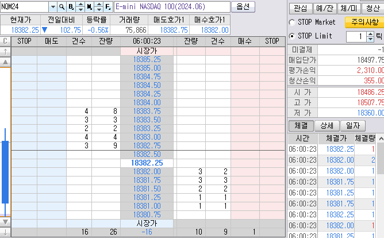The image size is (384, 238).
Task: Switch to the 상세 details tab
Action: point(327,125)
